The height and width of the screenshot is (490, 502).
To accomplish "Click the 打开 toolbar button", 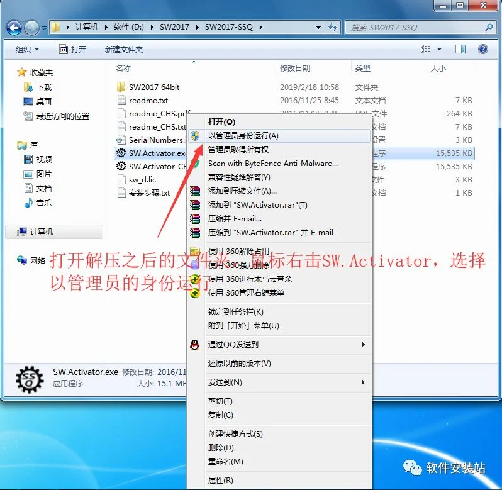I will [73, 49].
